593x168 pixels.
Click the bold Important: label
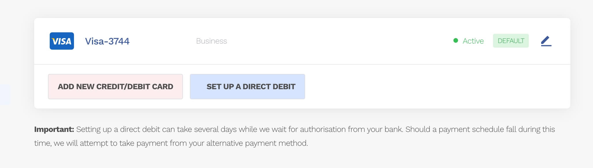point(54,129)
